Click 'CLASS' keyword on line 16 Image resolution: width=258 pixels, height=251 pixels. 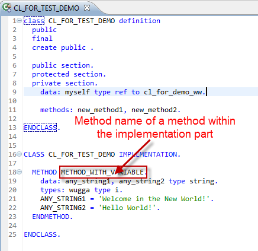(x=34, y=154)
